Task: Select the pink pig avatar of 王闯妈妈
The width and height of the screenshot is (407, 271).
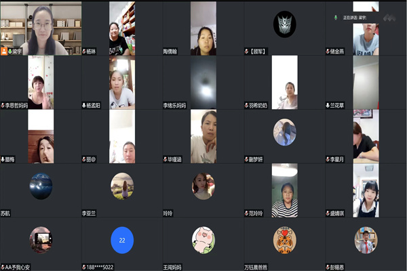Action: click(203, 240)
